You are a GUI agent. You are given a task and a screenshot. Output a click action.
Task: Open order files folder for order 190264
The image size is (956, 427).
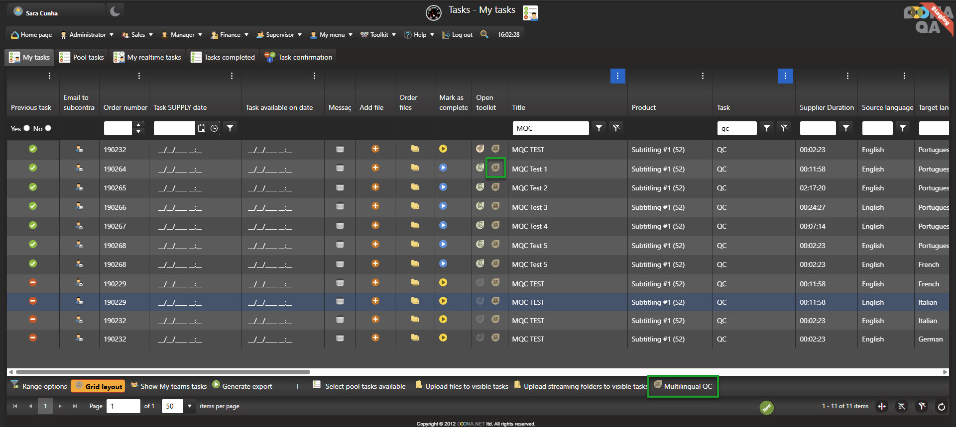pos(415,168)
